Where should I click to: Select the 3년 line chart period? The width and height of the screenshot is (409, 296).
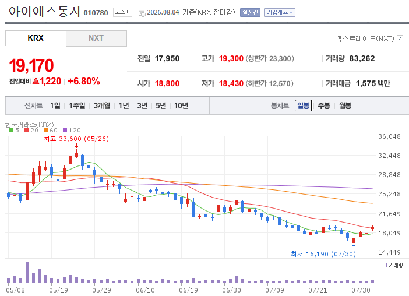tap(142, 105)
